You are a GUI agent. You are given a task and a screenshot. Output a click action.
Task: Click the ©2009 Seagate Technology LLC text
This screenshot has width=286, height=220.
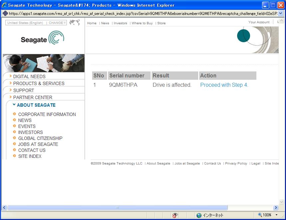point(116,164)
